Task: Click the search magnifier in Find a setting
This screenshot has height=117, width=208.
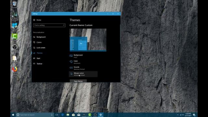Action: point(64,25)
